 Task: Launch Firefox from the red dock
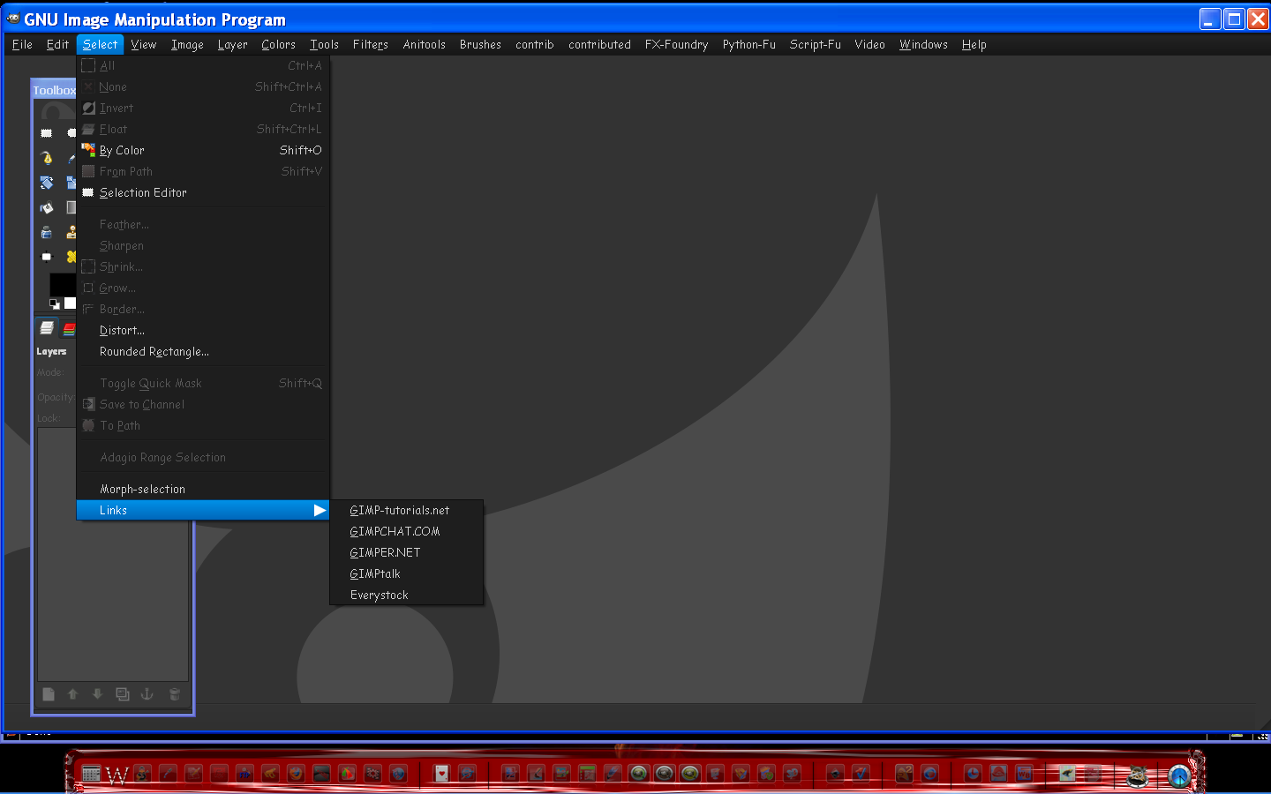pos(296,774)
